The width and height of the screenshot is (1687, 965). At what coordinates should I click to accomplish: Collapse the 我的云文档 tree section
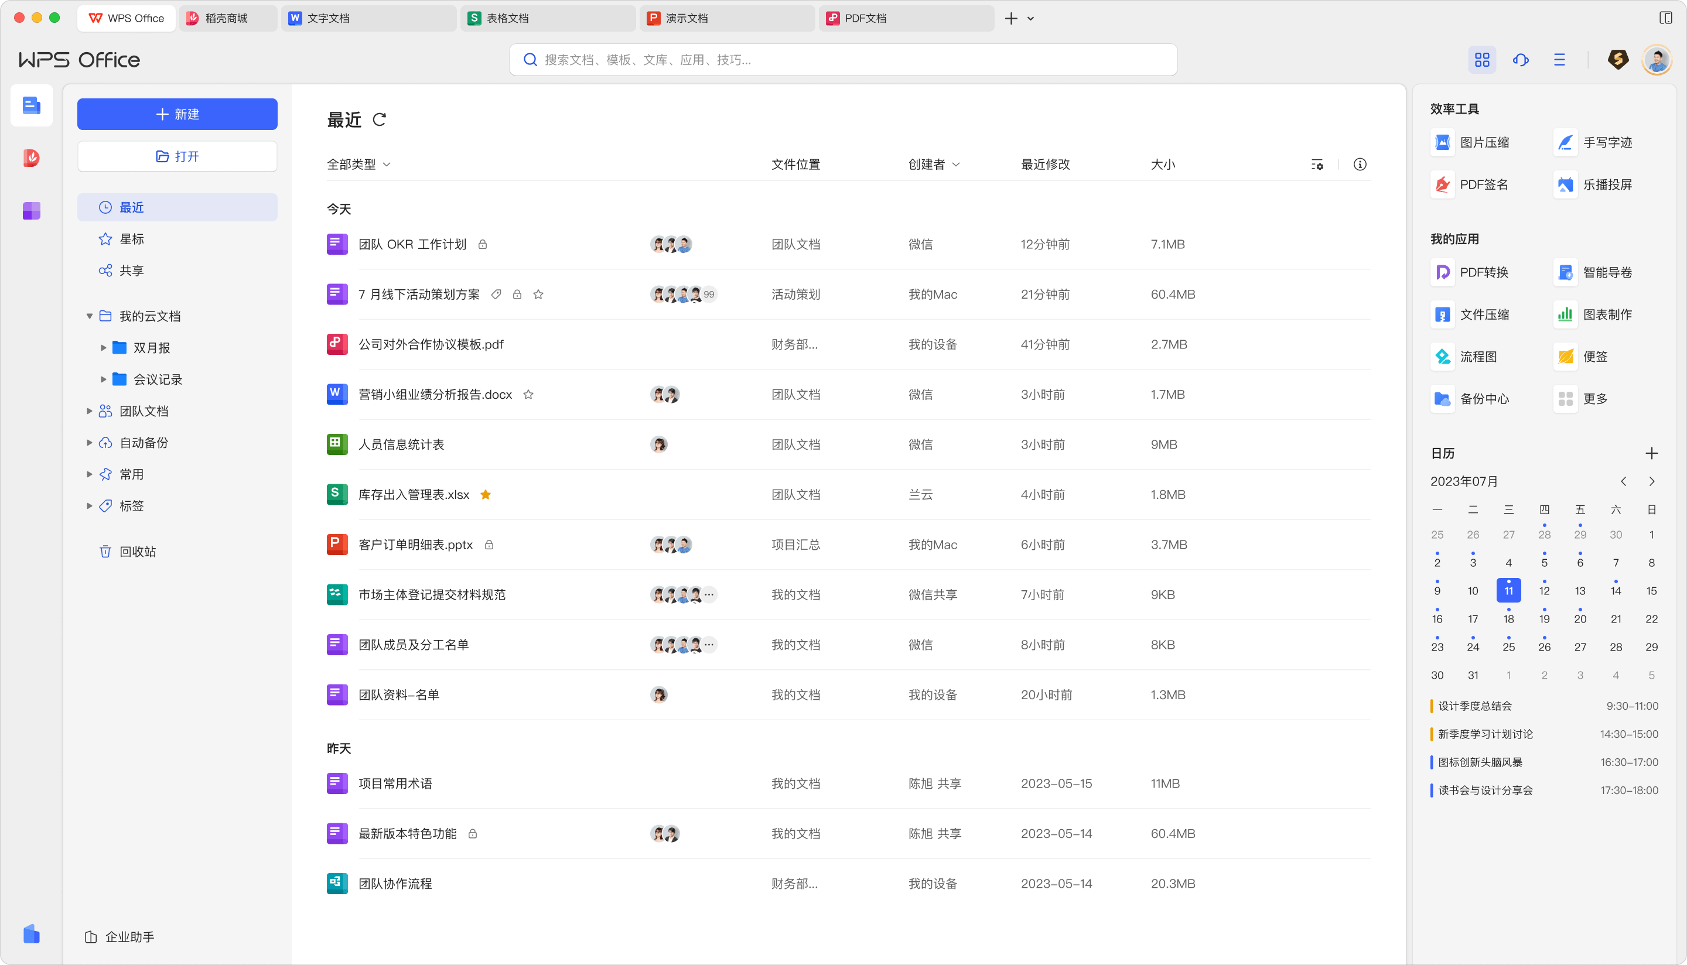click(x=90, y=316)
